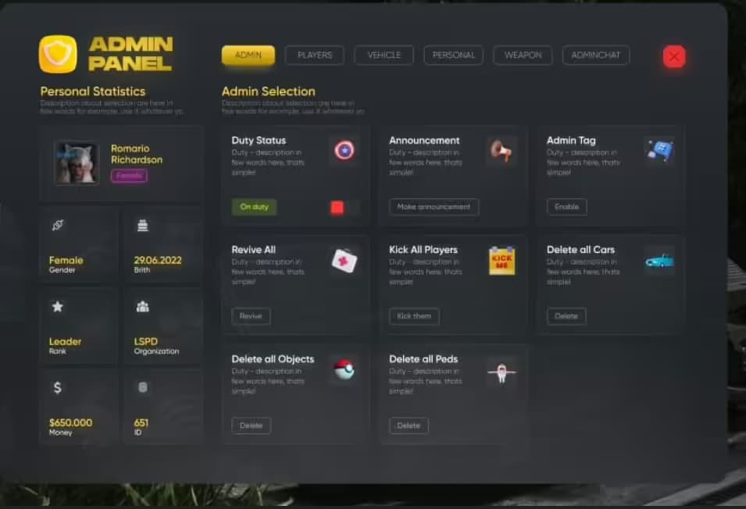Switch to the ADMINCHAT tab
Screen dimensions: 746x509
click(x=595, y=55)
